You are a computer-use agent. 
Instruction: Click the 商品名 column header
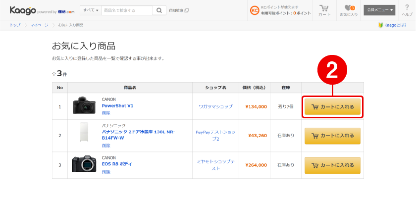(x=130, y=88)
